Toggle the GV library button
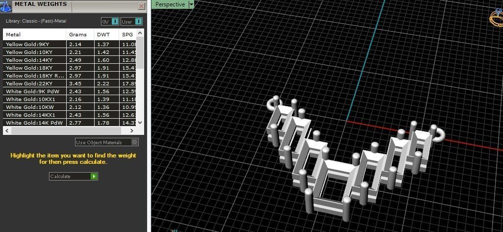The height and width of the screenshot is (232, 503). coord(110,22)
